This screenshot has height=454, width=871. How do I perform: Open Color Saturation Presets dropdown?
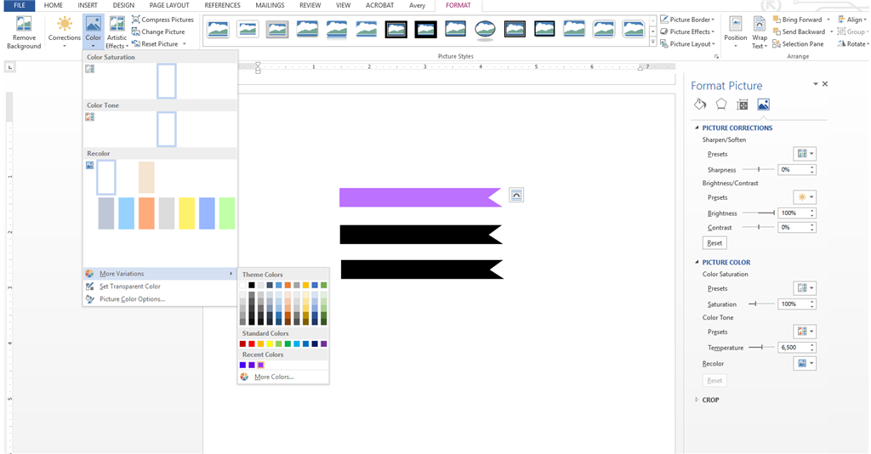tap(805, 288)
